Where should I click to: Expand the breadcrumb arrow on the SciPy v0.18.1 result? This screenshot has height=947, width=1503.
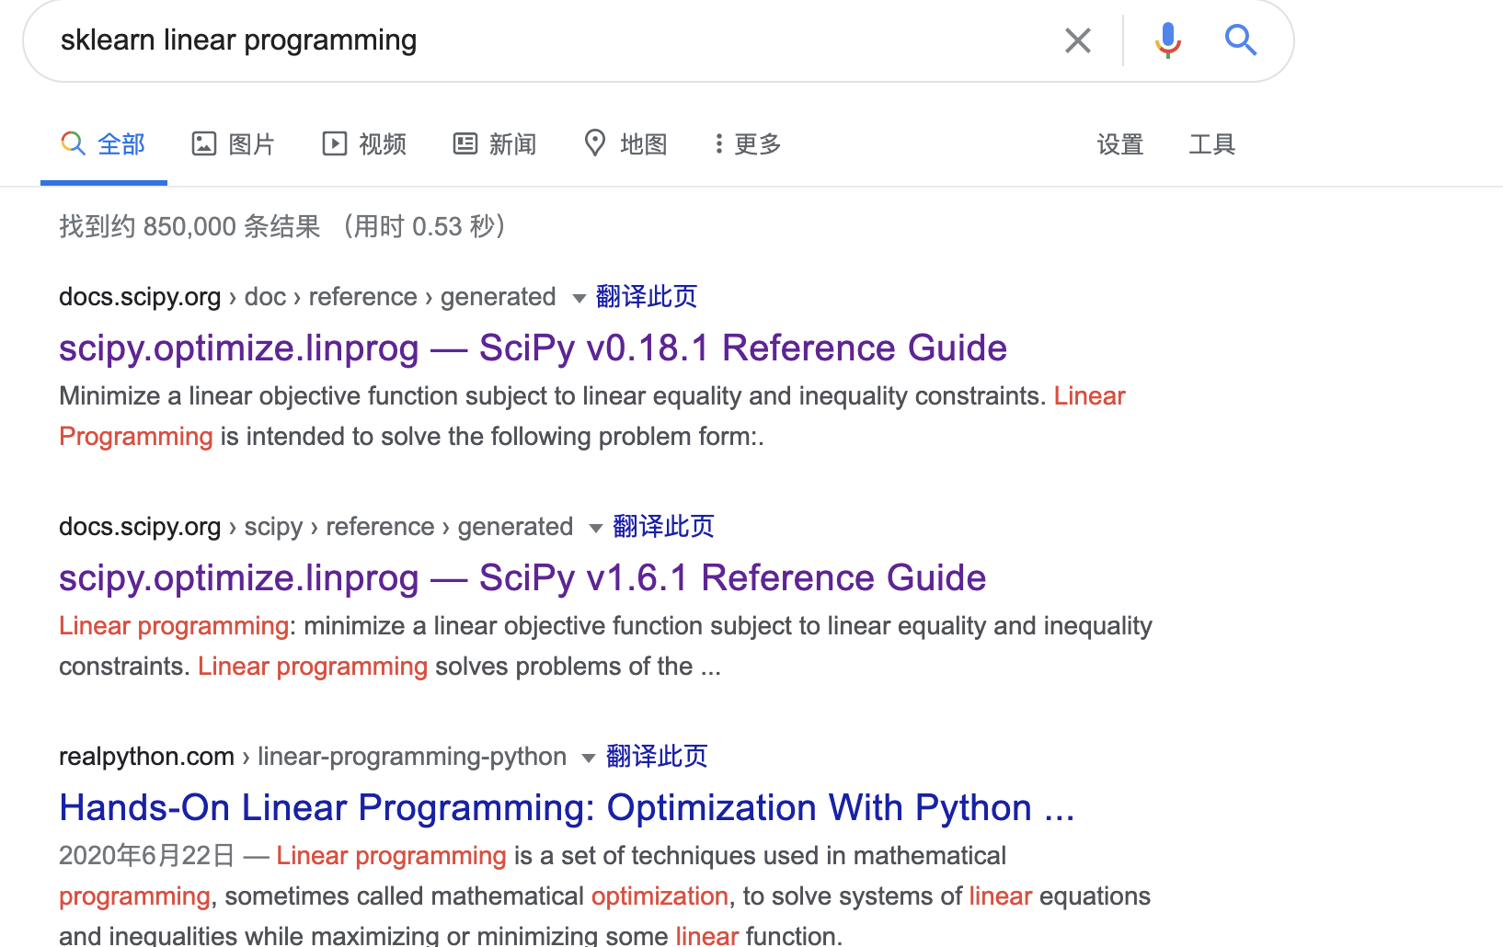click(x=579, y=298)
